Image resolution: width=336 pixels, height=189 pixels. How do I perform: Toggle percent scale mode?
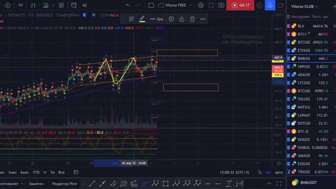[x=260, y=172]
